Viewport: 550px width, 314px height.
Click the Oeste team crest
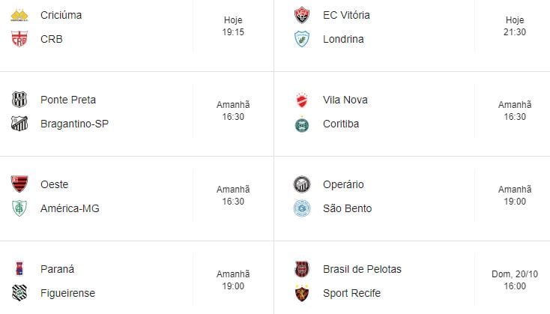19,184
